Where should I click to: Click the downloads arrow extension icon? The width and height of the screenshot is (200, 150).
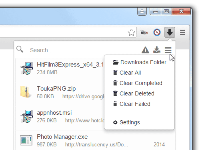pyautogui.click(x=170, y=32)
